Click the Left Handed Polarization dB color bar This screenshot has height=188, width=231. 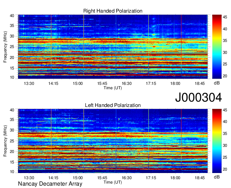tap(217, 141)
